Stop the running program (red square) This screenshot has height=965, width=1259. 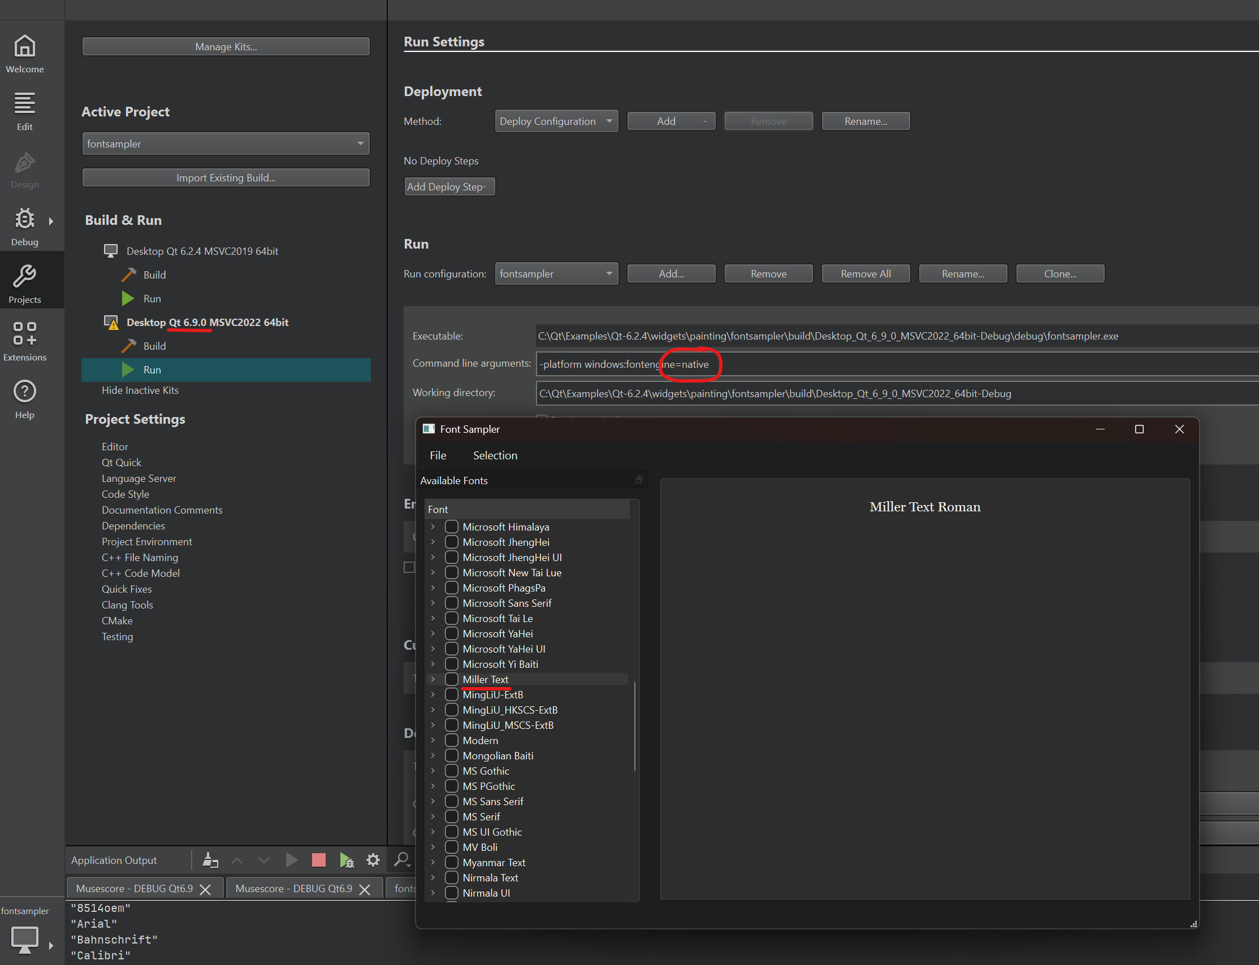click(318, 860)
